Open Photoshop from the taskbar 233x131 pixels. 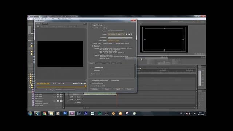[x=65, y=114]
